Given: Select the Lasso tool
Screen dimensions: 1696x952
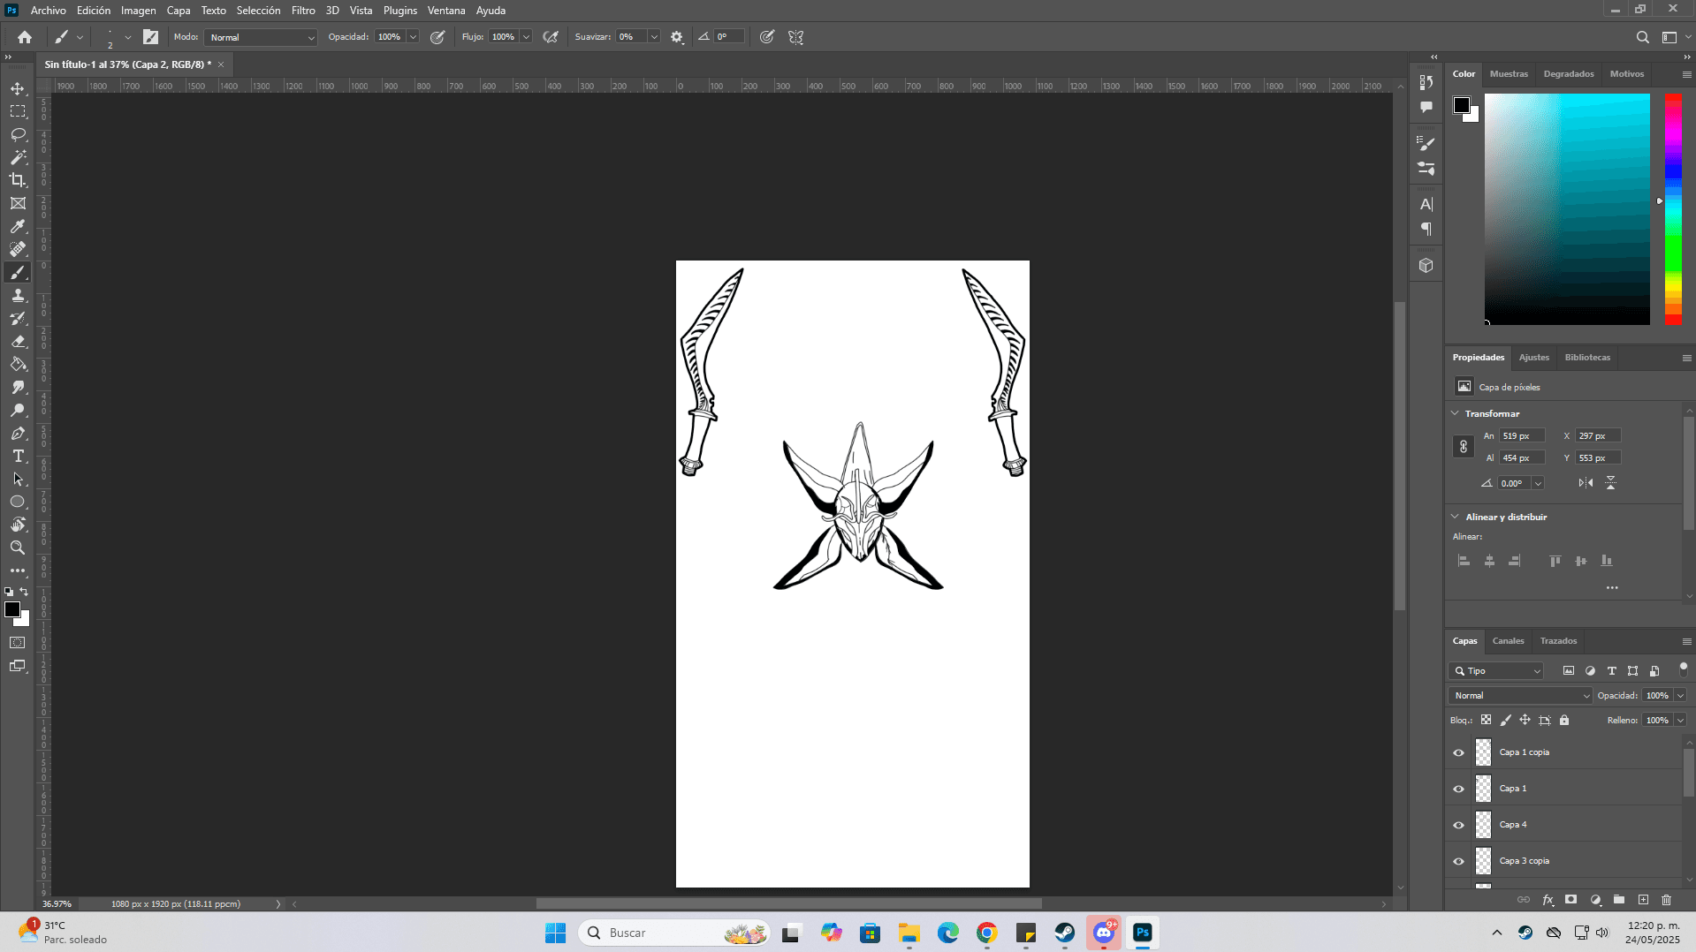Looking at the screenshot, I should coord(18,134).
